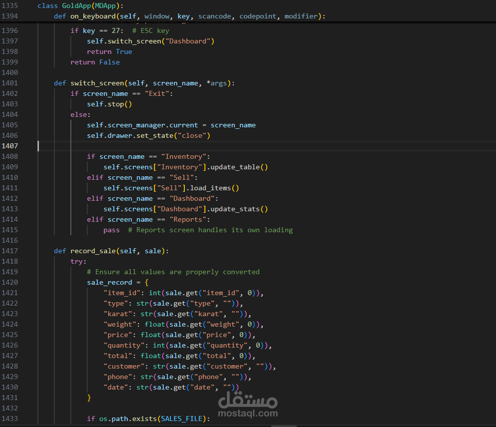496x427 pixels.
Task: Click the "close" string on line 1406
Action: coord(192,136)
